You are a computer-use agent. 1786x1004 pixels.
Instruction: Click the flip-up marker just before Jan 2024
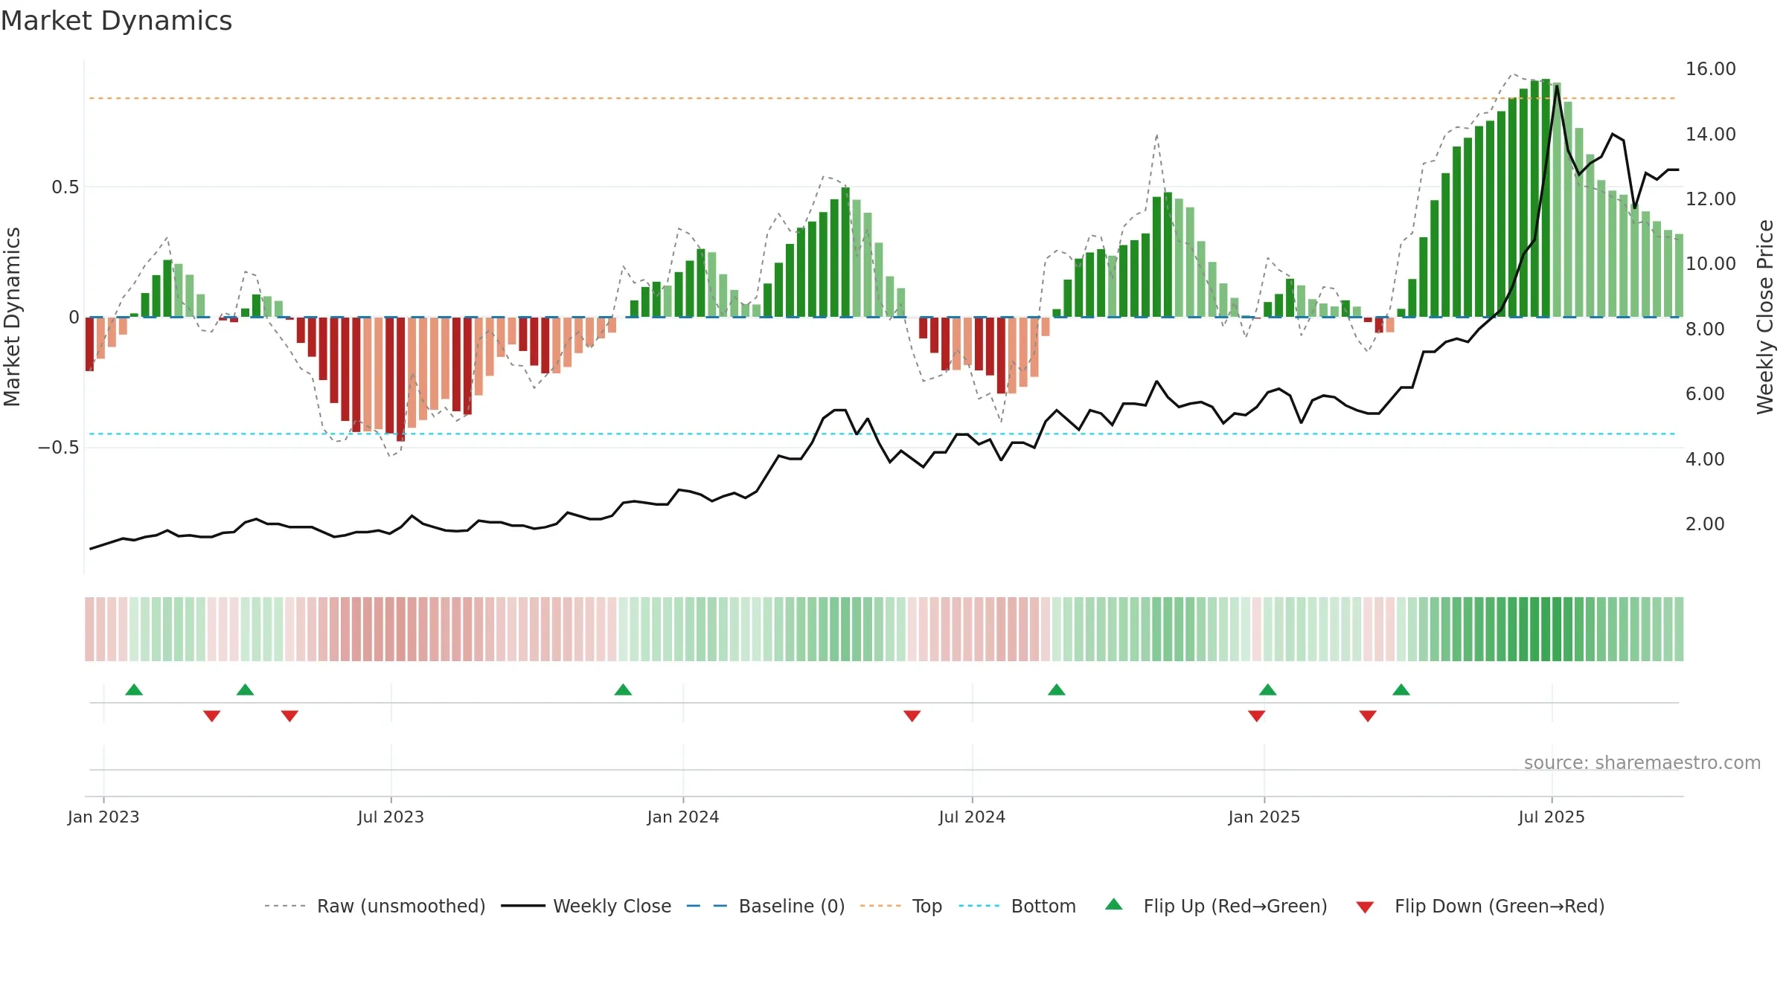click(x=624, y=689)
